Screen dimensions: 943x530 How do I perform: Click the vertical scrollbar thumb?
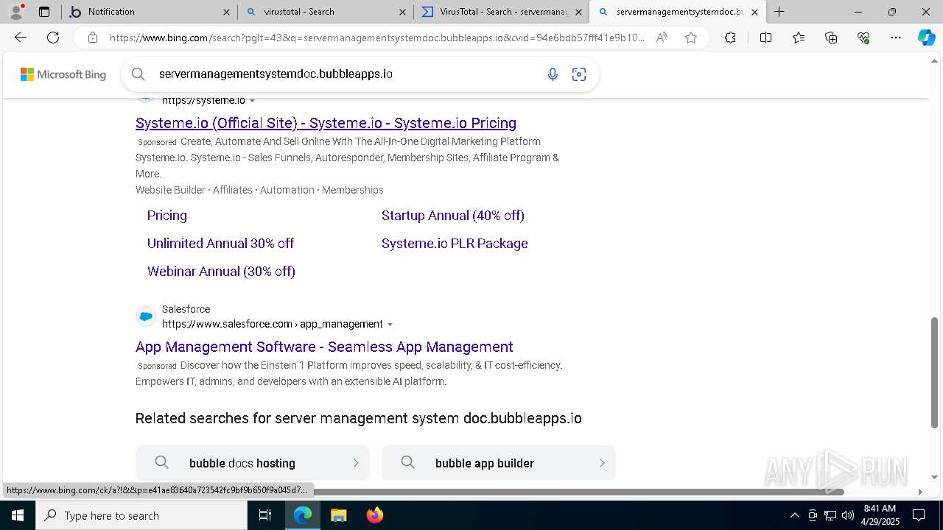pyautogui.click(x=935, y=372)
